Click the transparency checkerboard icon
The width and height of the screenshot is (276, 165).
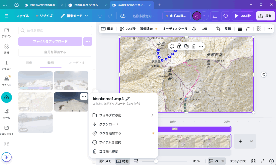coord(259,29)
